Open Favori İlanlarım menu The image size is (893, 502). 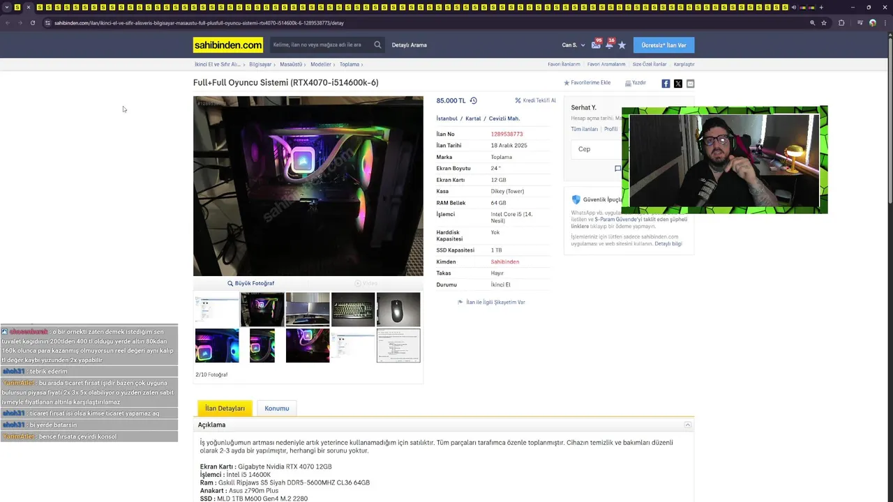(564, 64)
